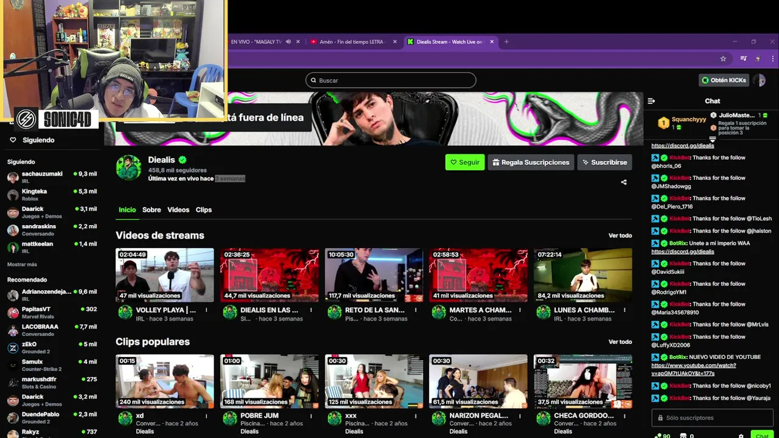Open three-dot menu for the xd clip
779x438 pixels.
click(206, 416)
